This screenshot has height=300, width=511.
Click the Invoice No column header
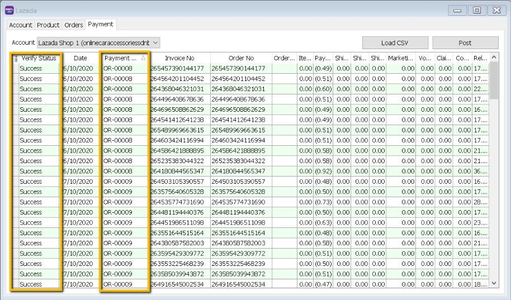point(179,58)
